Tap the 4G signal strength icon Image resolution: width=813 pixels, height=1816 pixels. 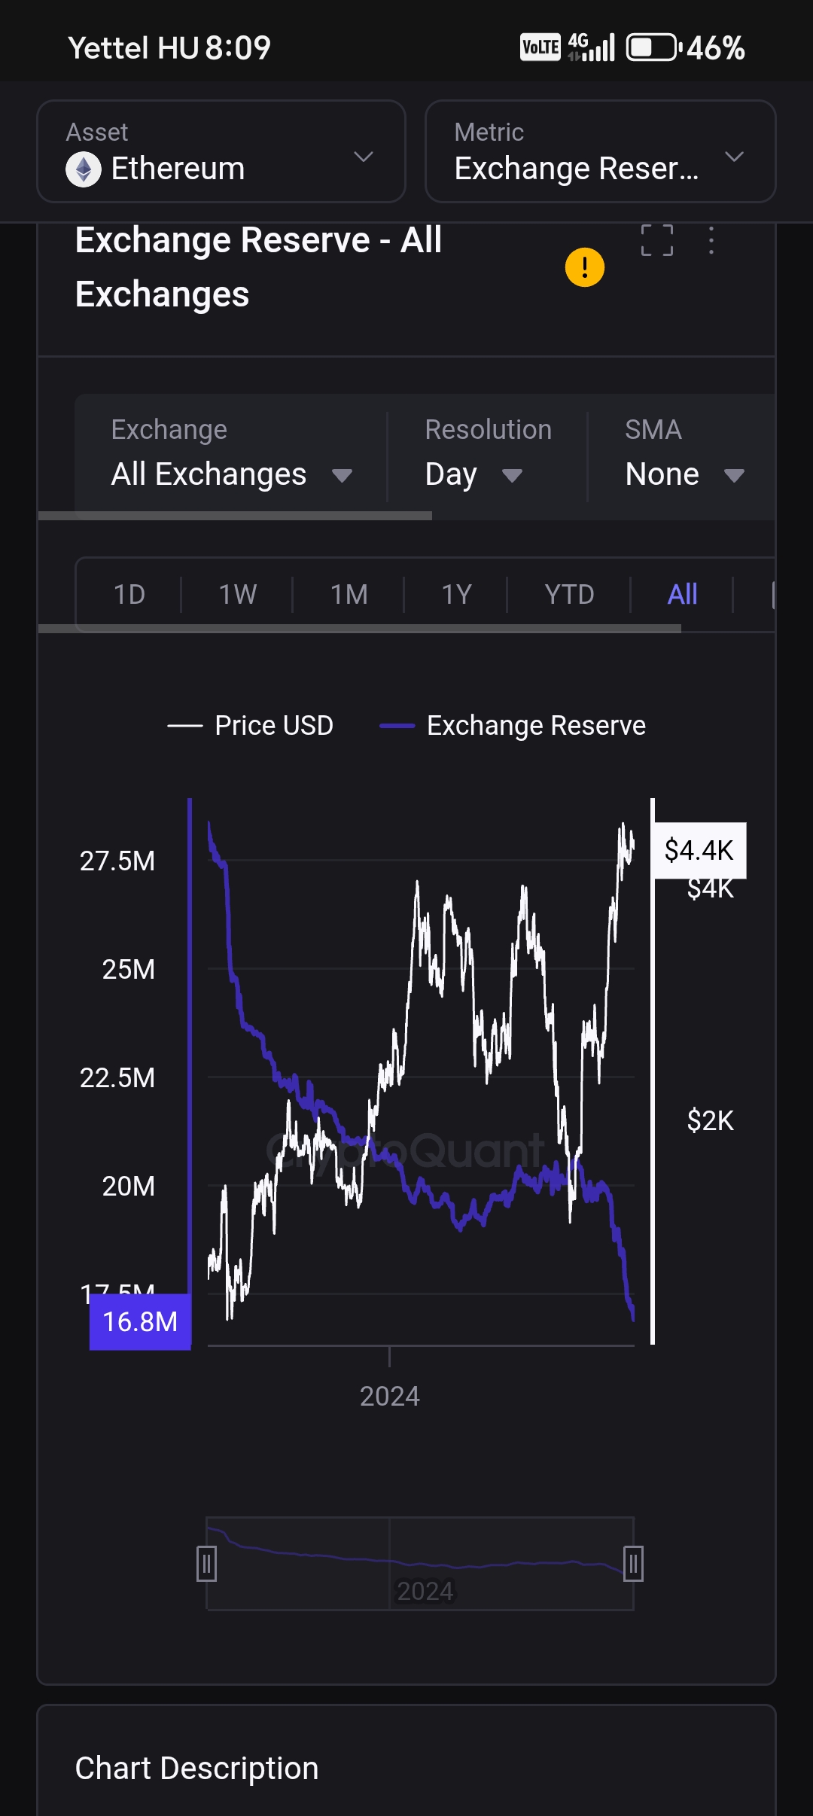[592, 47]
